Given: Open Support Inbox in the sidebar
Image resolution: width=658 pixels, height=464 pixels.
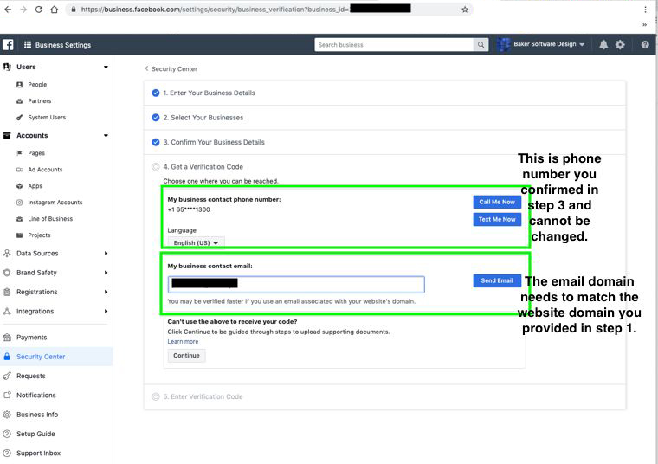Looking at the screenshot, I should tap(39, 453).
